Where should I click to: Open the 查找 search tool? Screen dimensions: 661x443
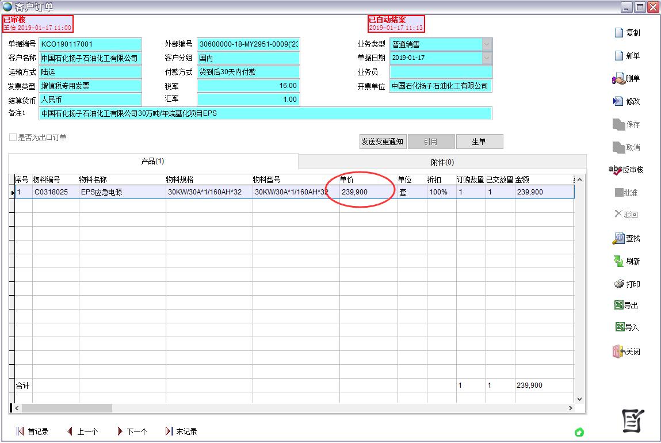(x=618, y=238)
